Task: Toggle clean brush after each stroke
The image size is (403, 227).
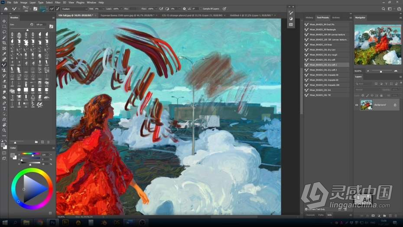Action: (x=58, y=9)
